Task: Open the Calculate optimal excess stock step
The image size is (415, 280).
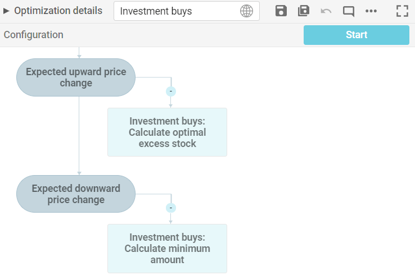Action: click(167, 132)
